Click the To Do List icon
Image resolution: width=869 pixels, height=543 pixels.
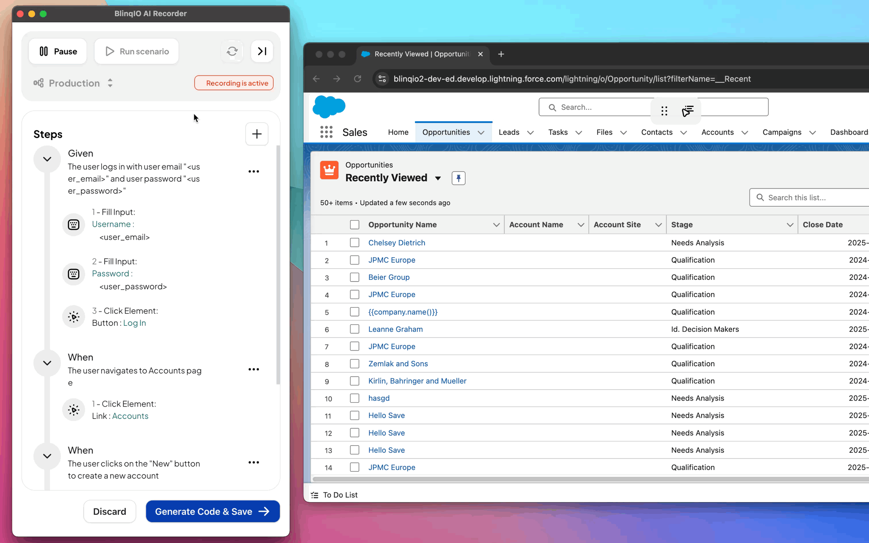pos(315,495)
